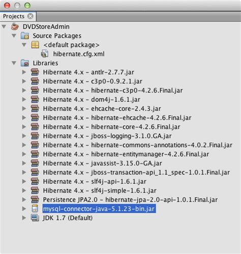Image resolution: width=241 pixels, height=254 pixels.
Task: Collapse the default package node
Action: [24, 45]
